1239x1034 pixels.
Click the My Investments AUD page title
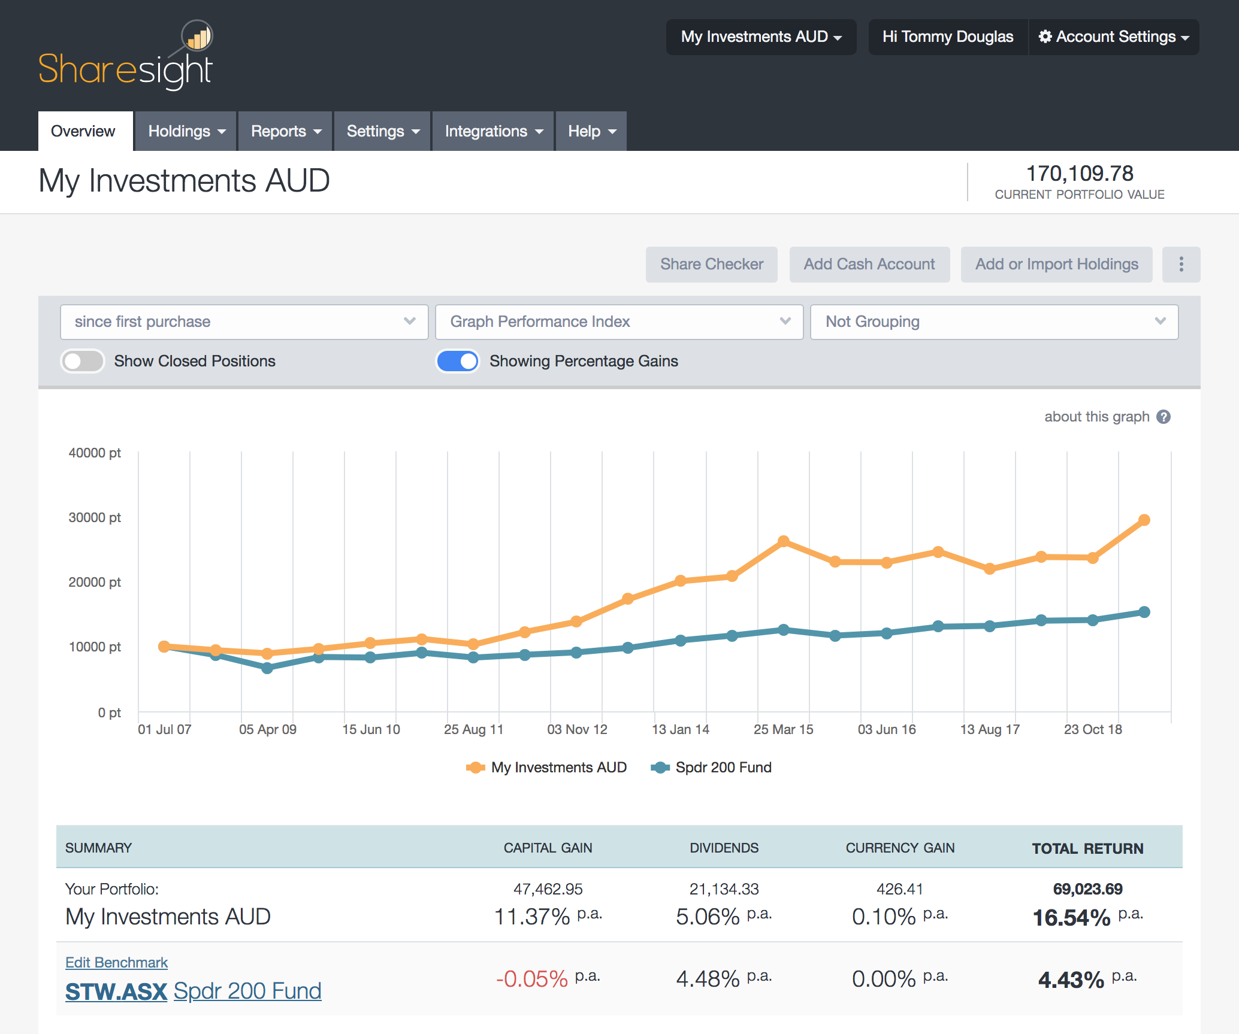[x=184, y=181]
